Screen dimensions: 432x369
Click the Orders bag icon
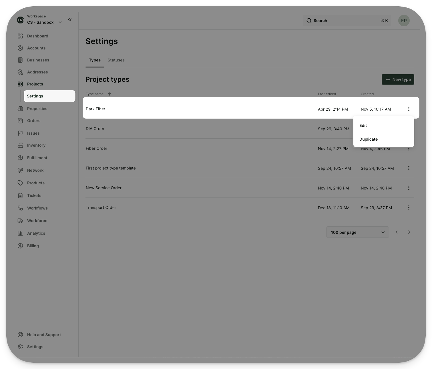20,121
